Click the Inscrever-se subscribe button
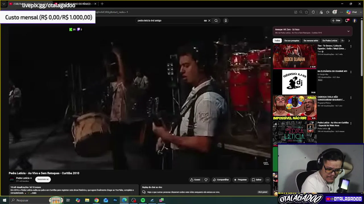 [43, 179]
